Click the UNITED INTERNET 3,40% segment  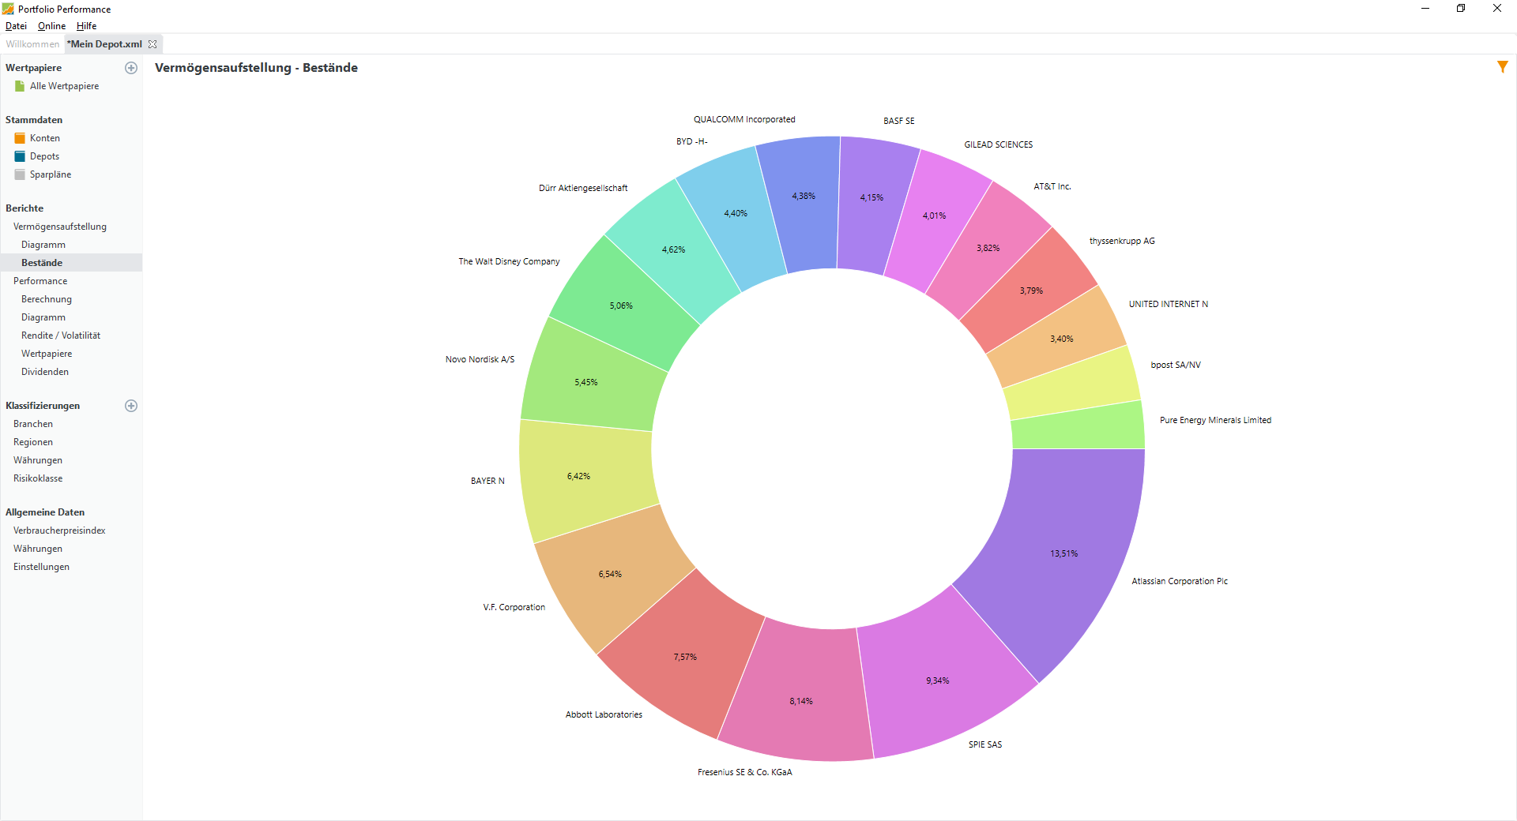[x=1060, y=338]
